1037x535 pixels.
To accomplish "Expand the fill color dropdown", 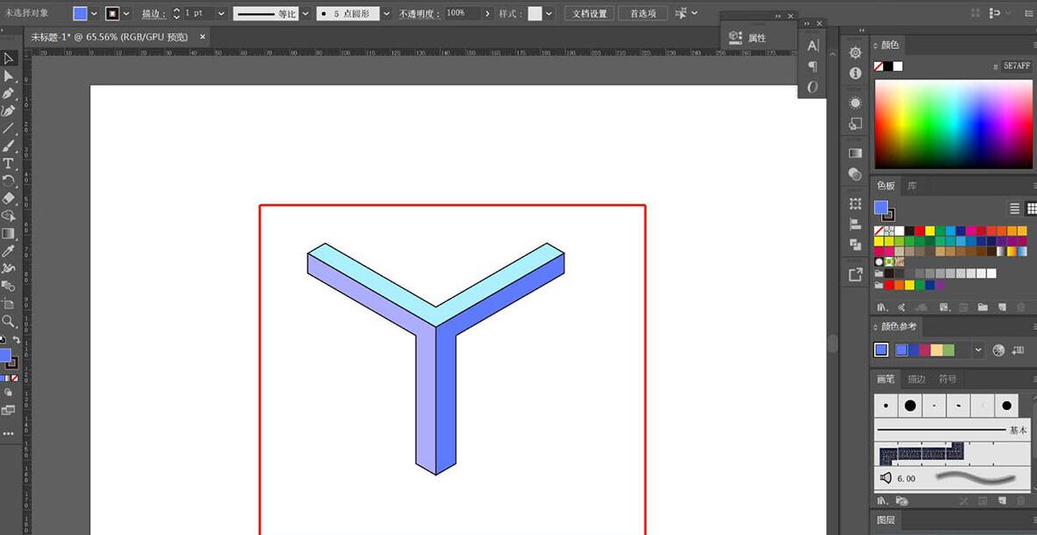I will [94, 14].
